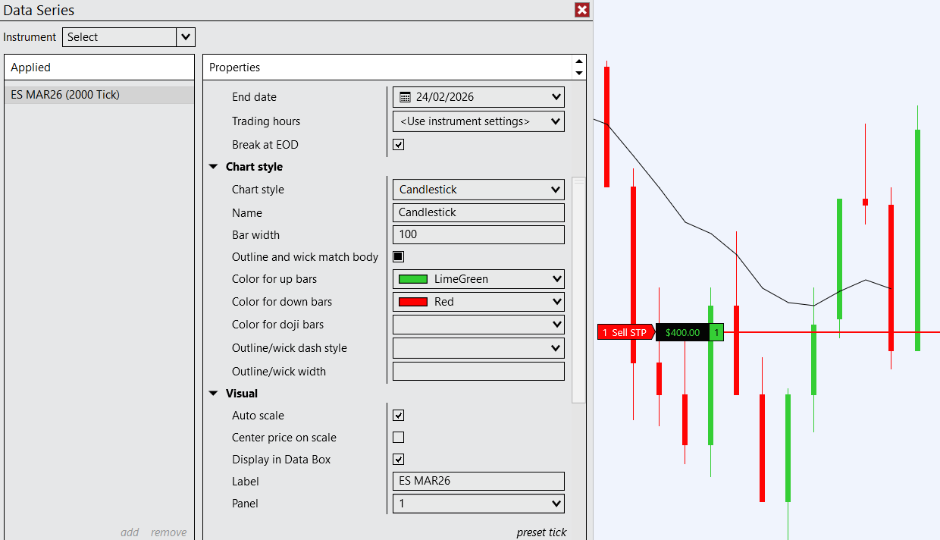Screen dimensions: 940x540
Task: Collapse the Visual section
Action: point(214,394)
